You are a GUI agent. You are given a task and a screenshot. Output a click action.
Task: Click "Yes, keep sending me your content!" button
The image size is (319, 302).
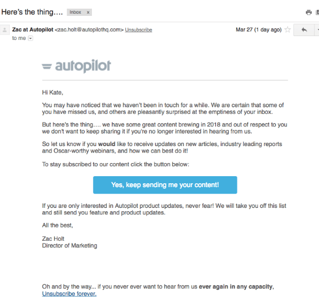[x=165, y=185]
